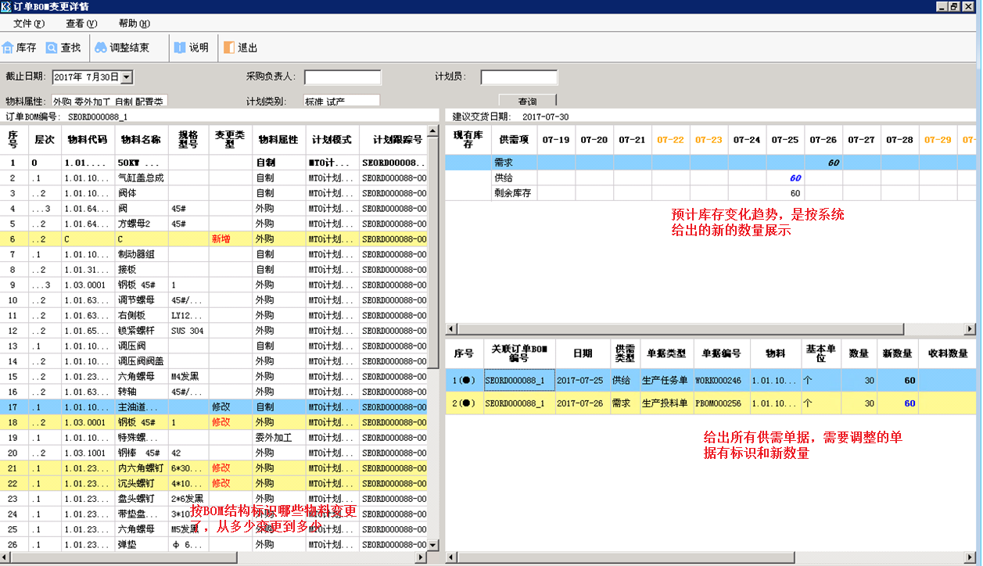Viewport: 983px width, 566px height.
Task: Select the 气缸盖总成 row in the BOM list
Action: [x=214, y=177]
